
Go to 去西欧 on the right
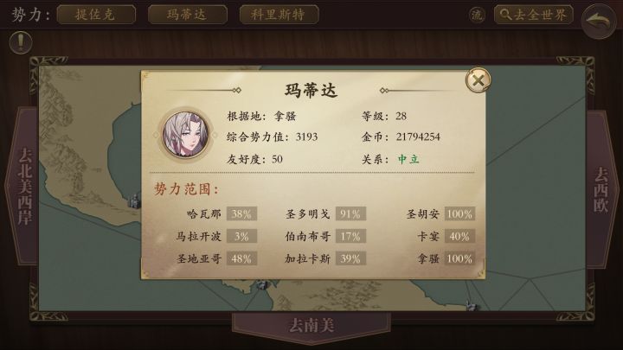601,189
